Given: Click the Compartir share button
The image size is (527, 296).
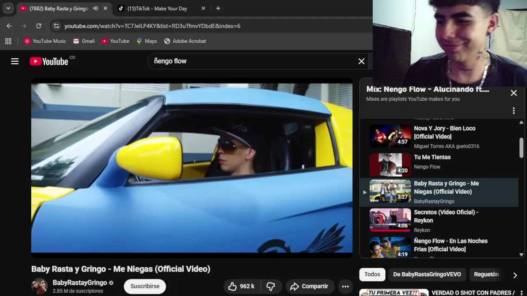Looking at the screenshot, I should pos(309,286).
